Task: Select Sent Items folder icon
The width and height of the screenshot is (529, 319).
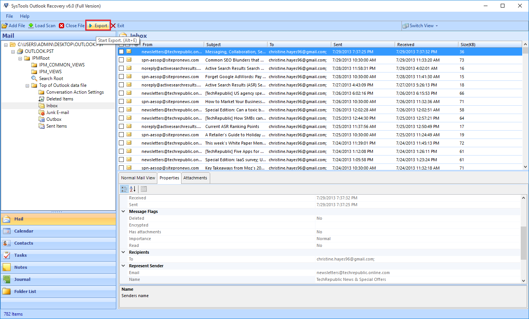Action: coord(42,126)
